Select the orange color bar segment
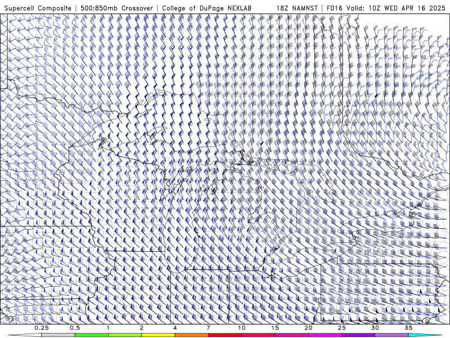This screenshot has width=450, height=338. coord(192,335)
